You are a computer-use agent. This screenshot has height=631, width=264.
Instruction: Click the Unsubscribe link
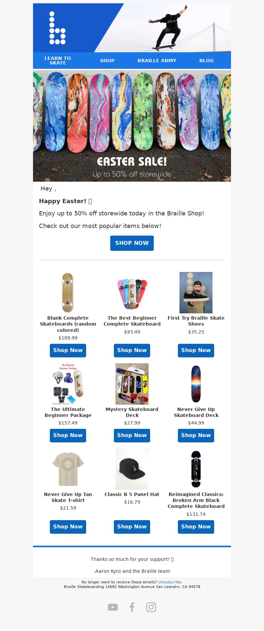click(x=170, y=582)
